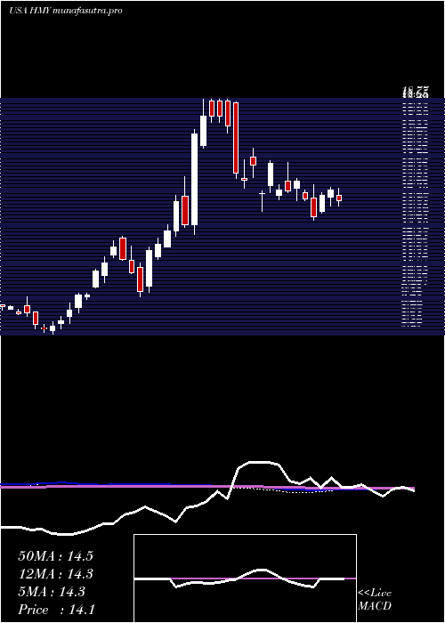Click the 'USA HMY munafasutra.pro' chart title

[65, 11]
